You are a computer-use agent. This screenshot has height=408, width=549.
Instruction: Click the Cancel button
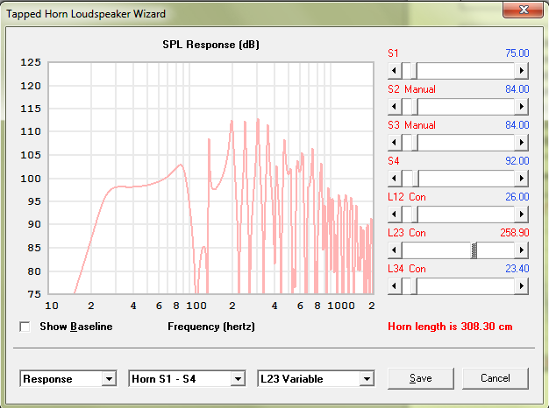(496, 378)
